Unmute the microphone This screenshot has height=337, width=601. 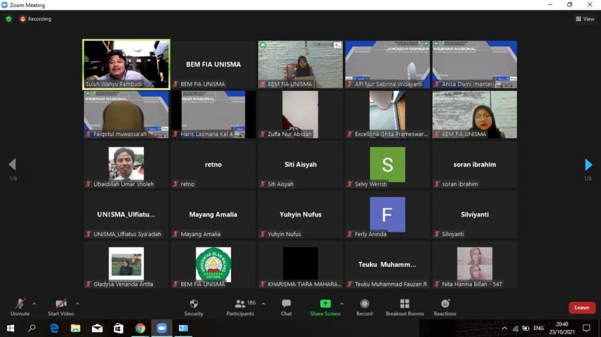click(x=20, y=308)
